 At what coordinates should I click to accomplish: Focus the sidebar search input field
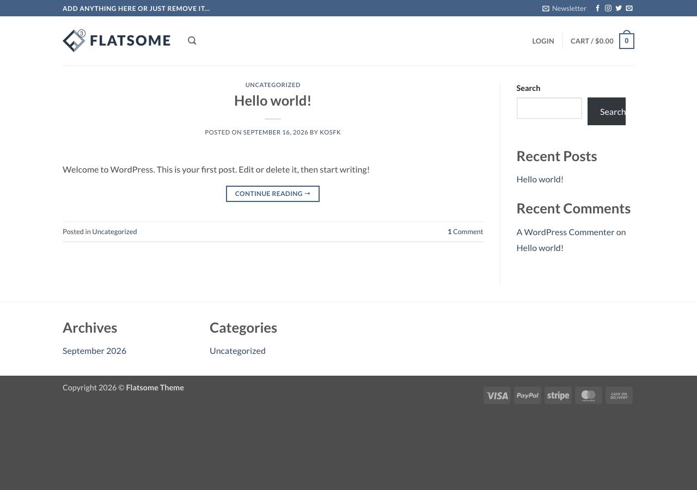pos(549,108)
